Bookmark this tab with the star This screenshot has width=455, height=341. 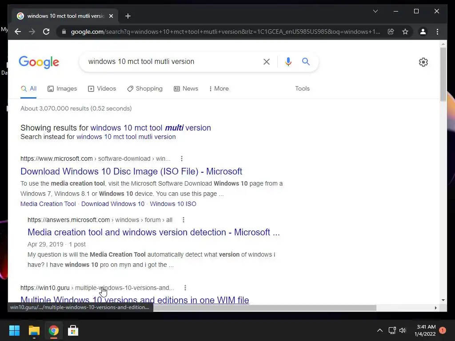coord(405,32)
